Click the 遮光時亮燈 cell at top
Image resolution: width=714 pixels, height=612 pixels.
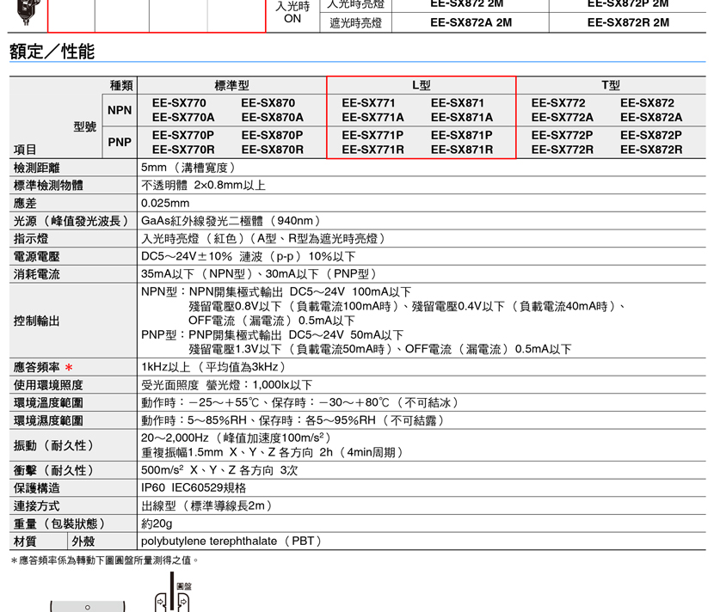[x=355, y=22]
